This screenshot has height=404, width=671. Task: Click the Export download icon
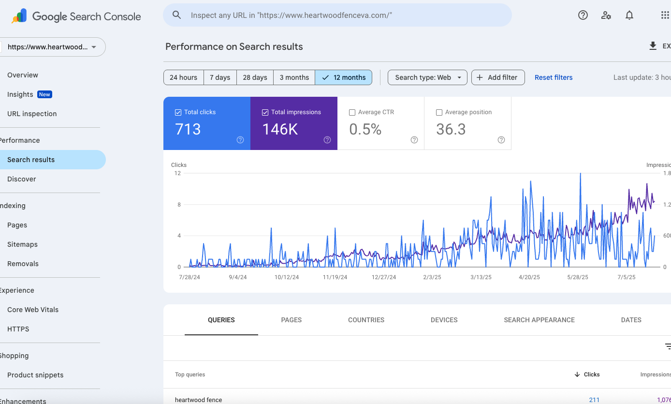pos(653,46)
